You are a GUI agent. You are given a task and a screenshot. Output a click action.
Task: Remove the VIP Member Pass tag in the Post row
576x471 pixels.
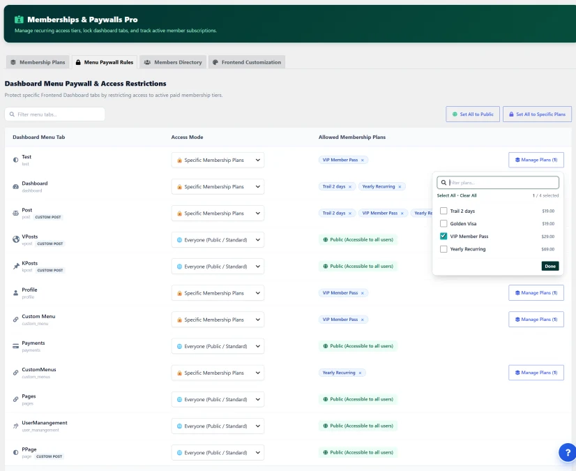click(x=402, y=214)
